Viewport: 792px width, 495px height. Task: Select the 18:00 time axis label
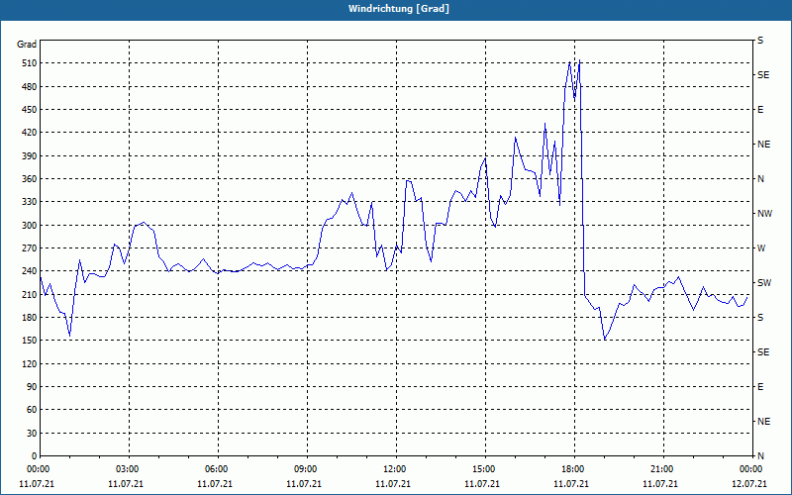click(x=574, y=469)
